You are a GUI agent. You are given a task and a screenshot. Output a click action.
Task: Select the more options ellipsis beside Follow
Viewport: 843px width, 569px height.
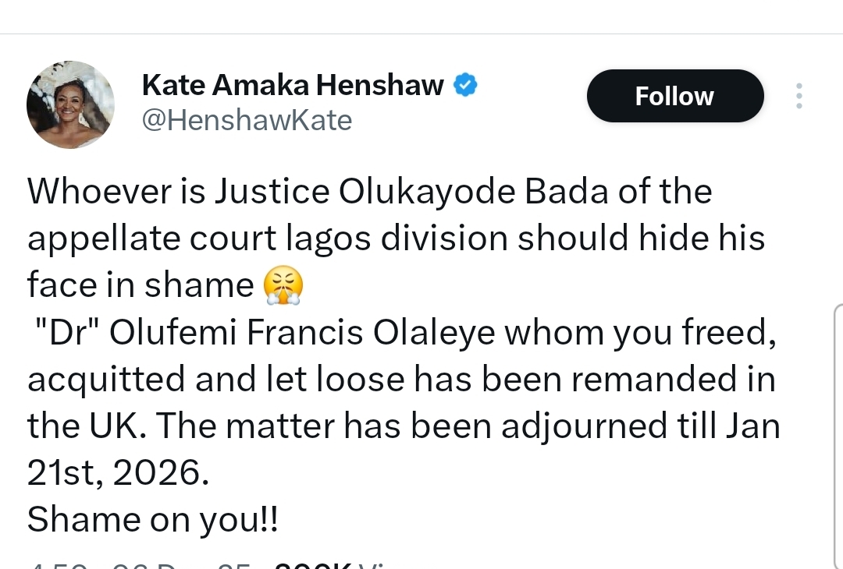[799, 95]
